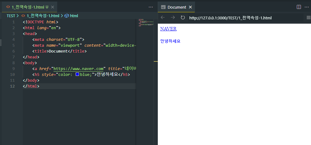This screenshot has width=311, height=145.
Task: Click line number 12 in gutter
Action: click(x=12, y=86)
